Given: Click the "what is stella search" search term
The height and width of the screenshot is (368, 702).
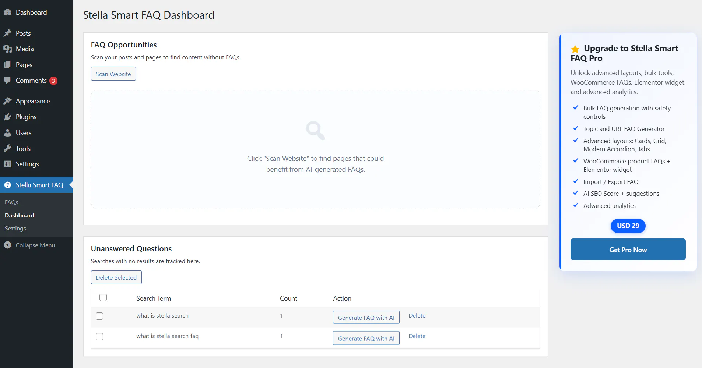Looking at the screenshot, I should 162,316.
